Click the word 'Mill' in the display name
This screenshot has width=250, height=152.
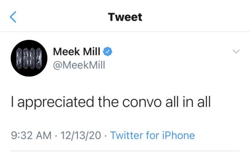click(x=92, y=52)
